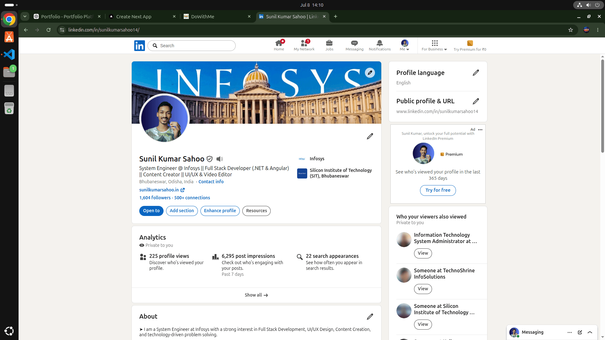Visit sunilkumarsahoo.in website link
The image size is (605, 340).
(x=162, y=190)
